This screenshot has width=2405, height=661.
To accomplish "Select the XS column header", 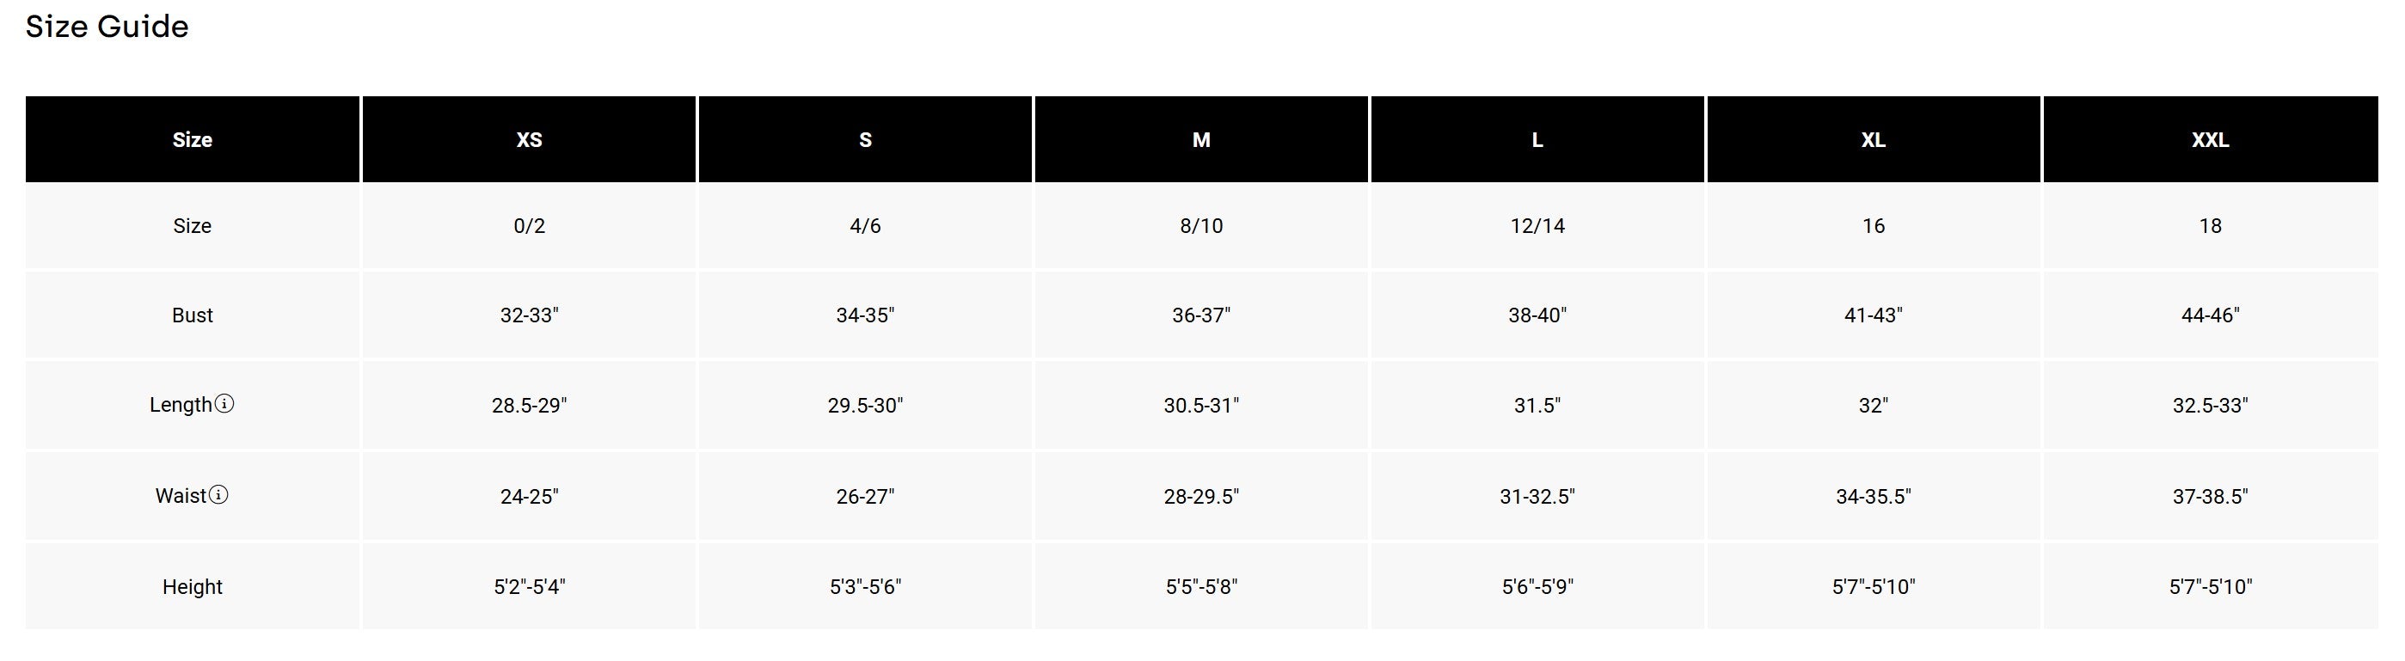I will click(x=530, y=139).
